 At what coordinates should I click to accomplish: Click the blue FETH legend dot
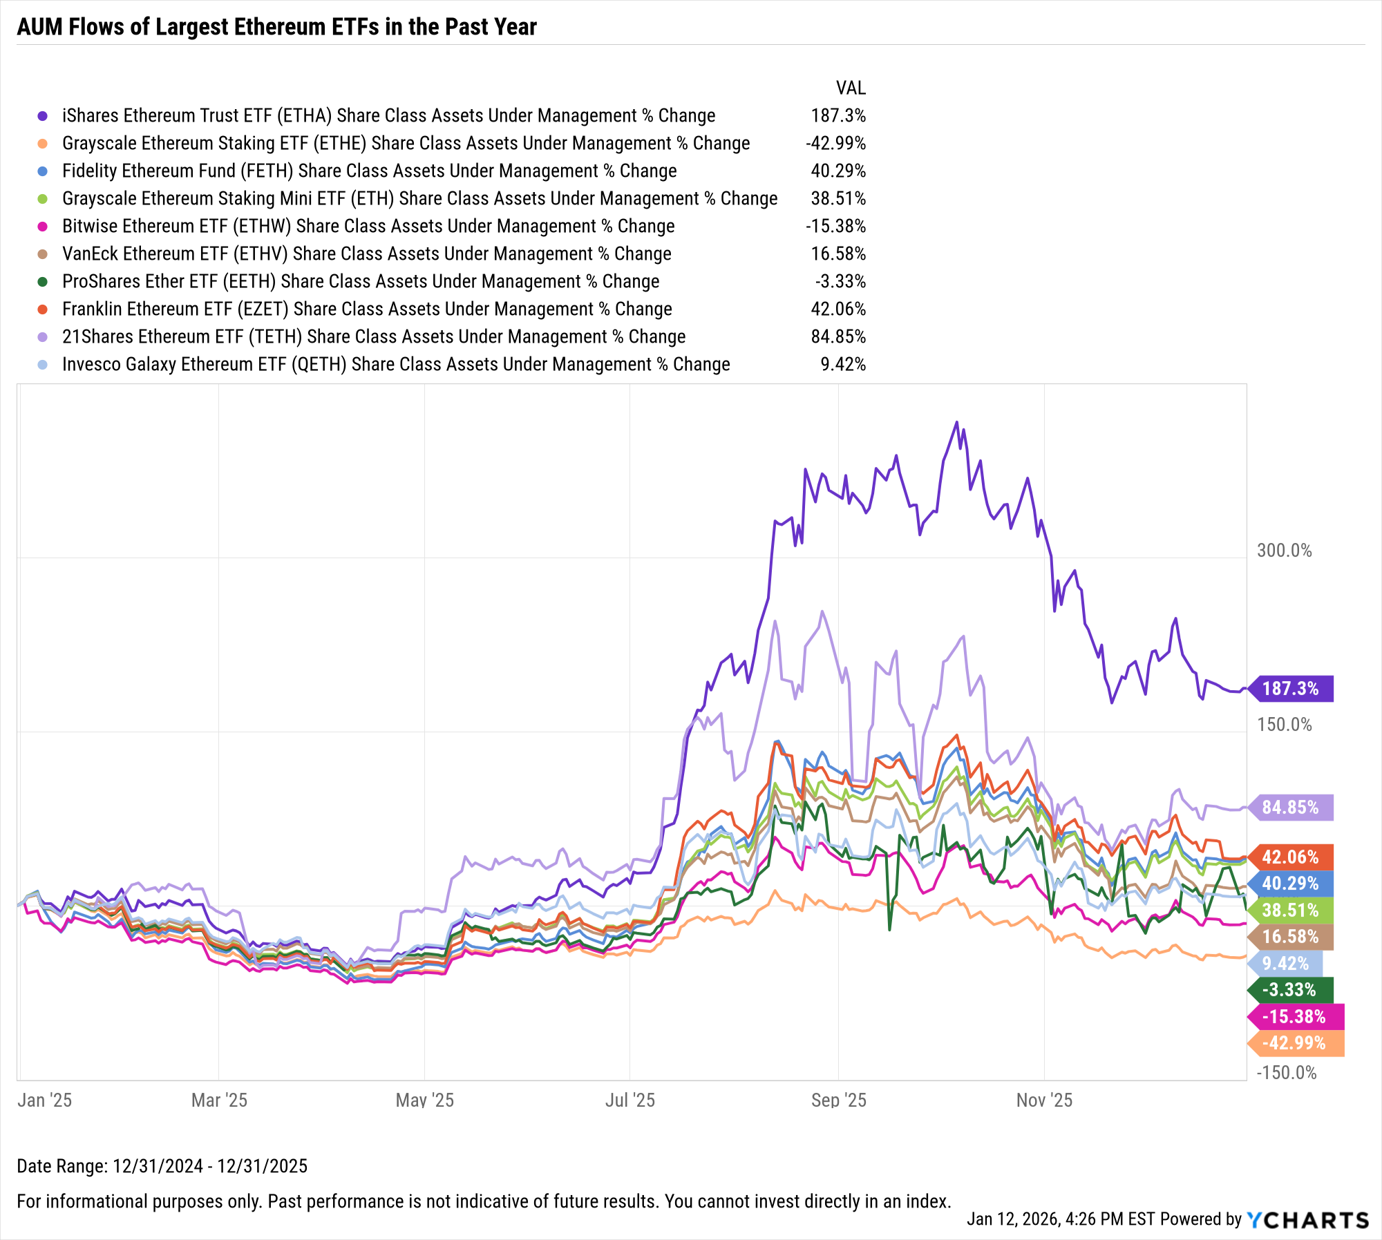point(43,171)
